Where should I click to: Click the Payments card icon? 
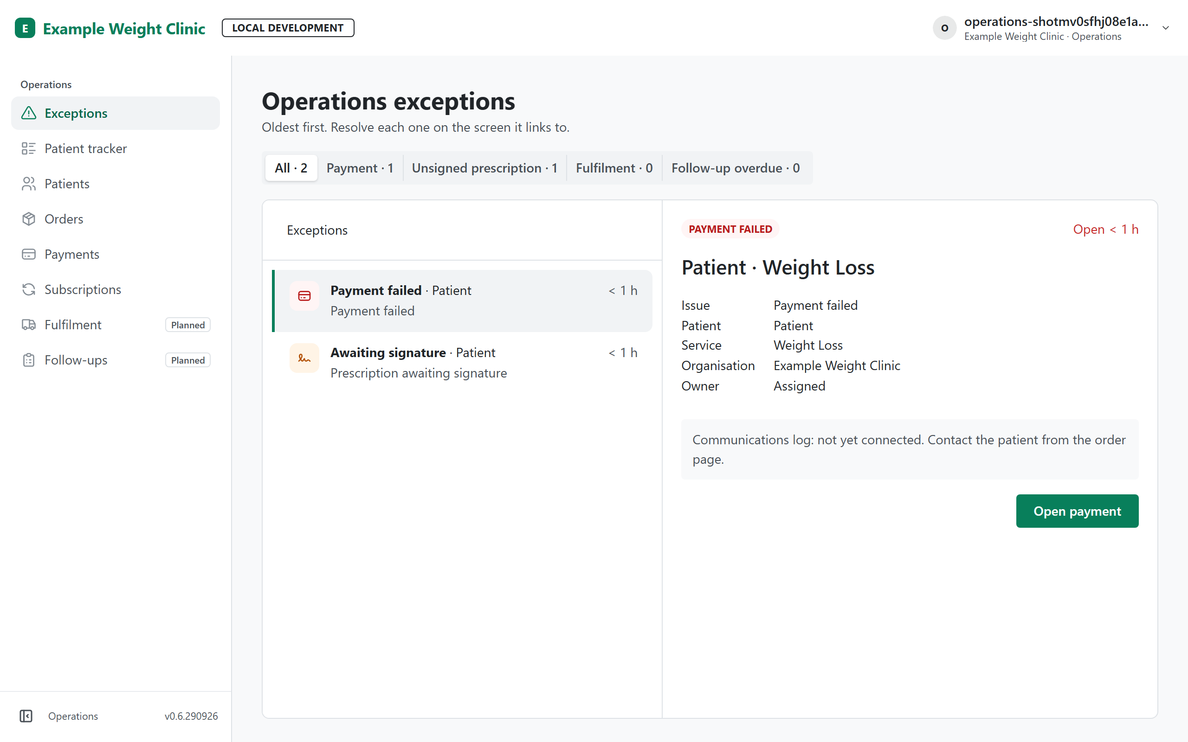29,254
